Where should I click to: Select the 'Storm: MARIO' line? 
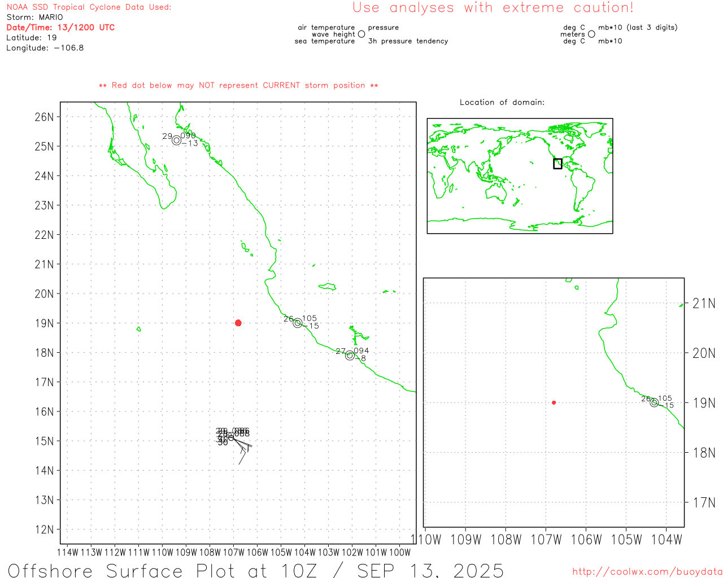pos(35,17)
